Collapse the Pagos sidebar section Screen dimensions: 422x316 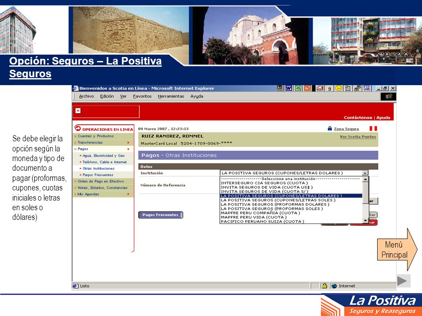click(x=103, y=149)
